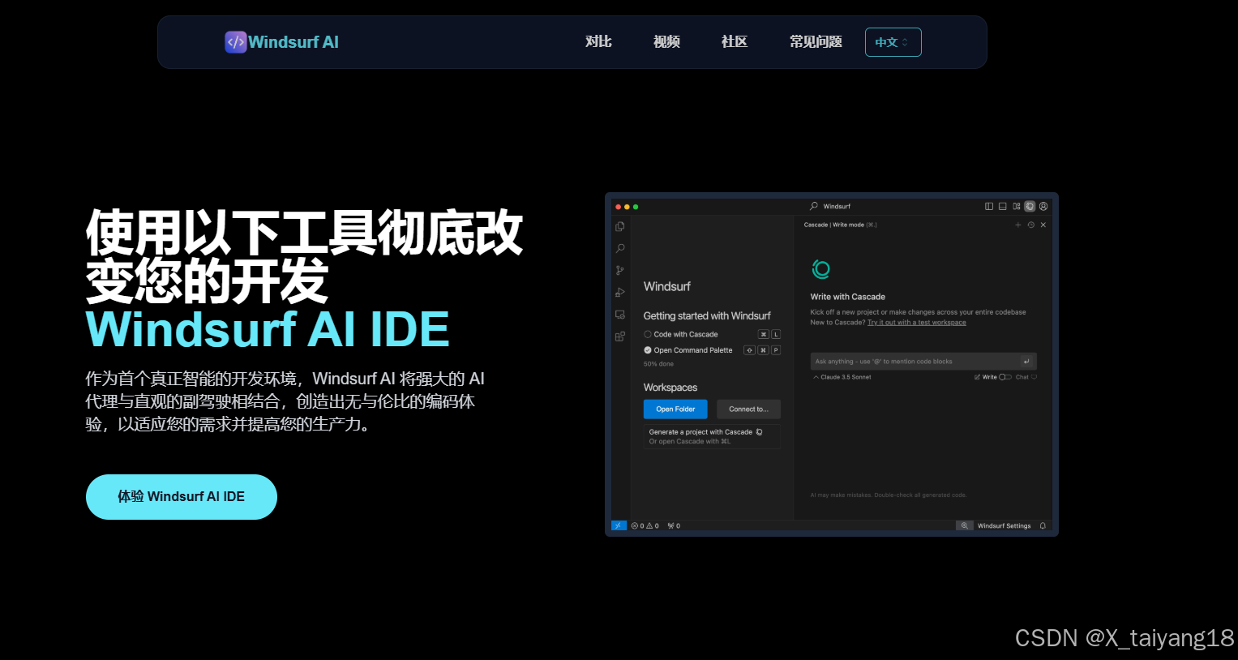The width and height of the screenshot is (1238, 660).
Task: Click the green Cascade logo icon
Action: (x=821, y=269)
